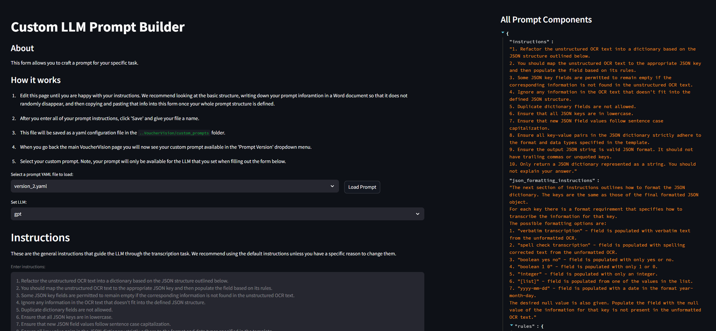Click the "Set LLM:" label
Image resolution: width=716 pixels, height=331 pixels.
[19, 202]
